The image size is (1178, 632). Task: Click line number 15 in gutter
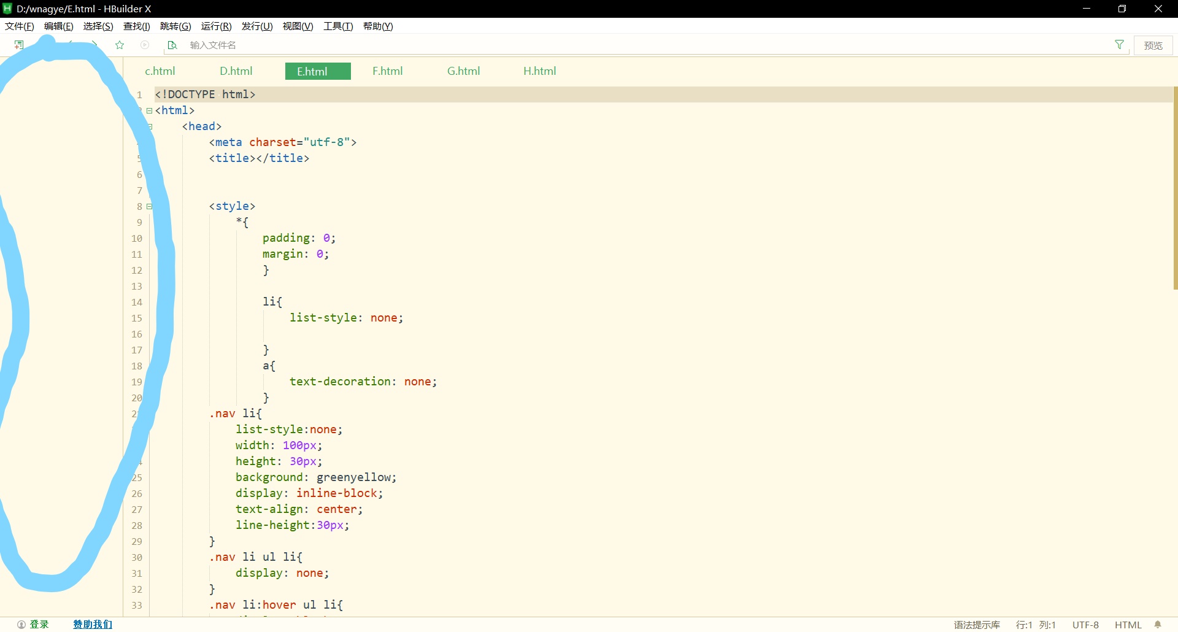pyautogui.click(x=136, y=318)
